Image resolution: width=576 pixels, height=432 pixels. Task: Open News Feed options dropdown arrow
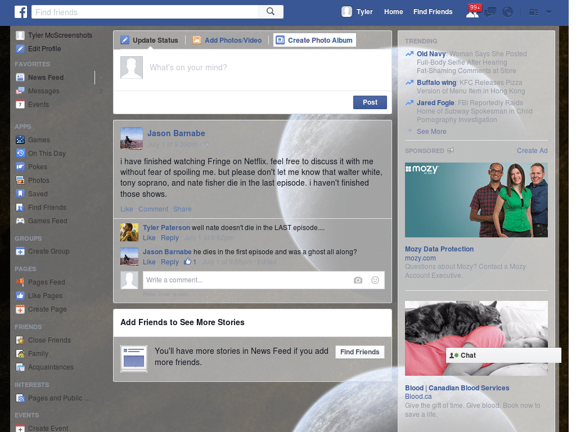coord(101,78)
